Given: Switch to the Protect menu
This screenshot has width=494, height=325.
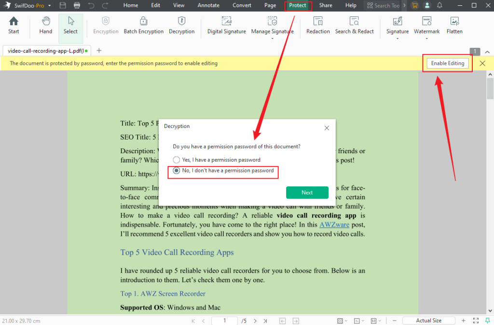Looking at the screenshot, I should click(298, 5).
